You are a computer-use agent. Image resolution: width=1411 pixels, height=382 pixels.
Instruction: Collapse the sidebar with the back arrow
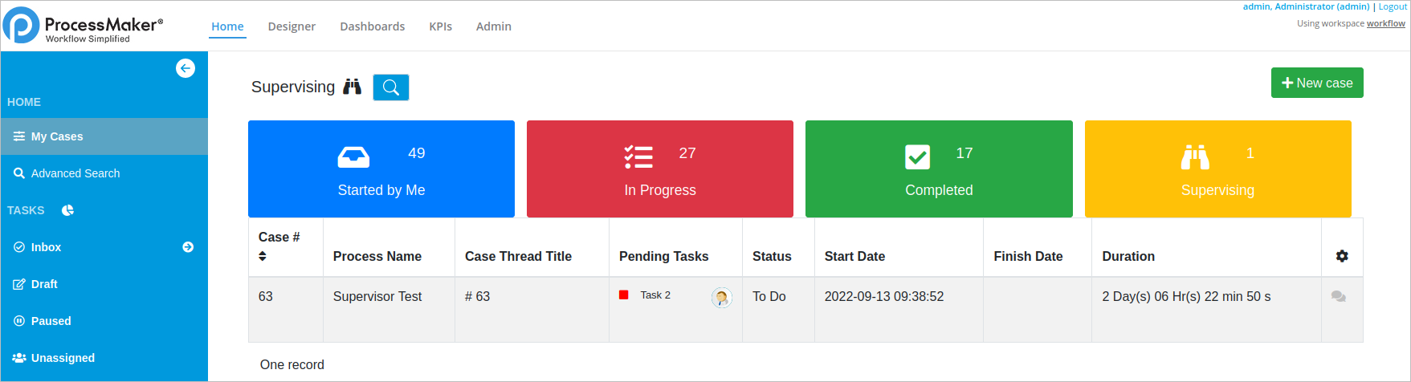point(186,68)
